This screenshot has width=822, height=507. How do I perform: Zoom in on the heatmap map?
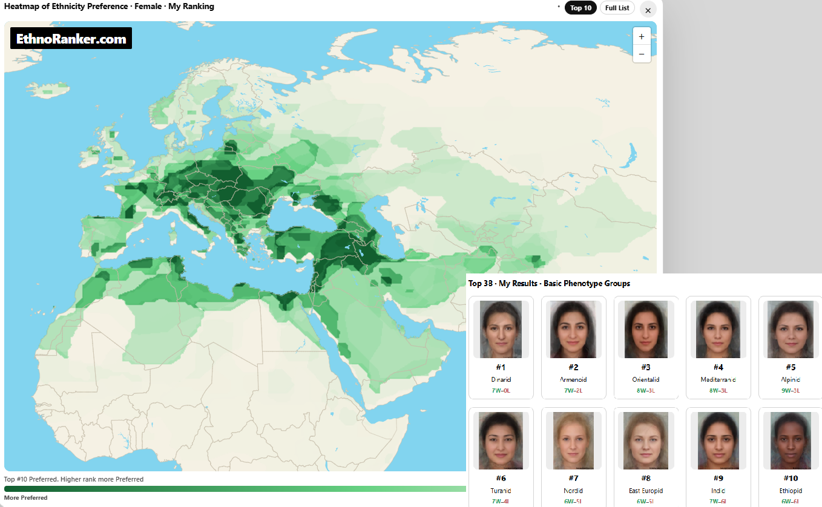coord(642,36)
